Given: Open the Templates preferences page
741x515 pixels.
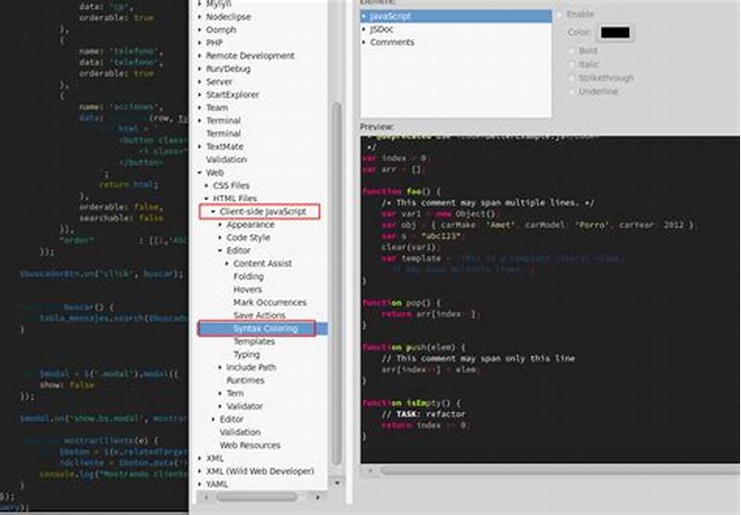Looking at the screenshot, I should (254, 341).
